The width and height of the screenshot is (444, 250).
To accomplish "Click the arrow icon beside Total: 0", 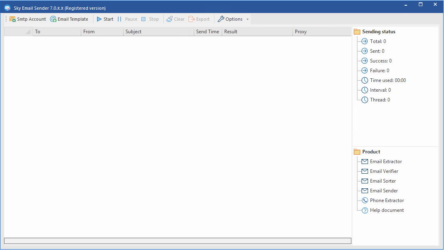I will 365,41.
